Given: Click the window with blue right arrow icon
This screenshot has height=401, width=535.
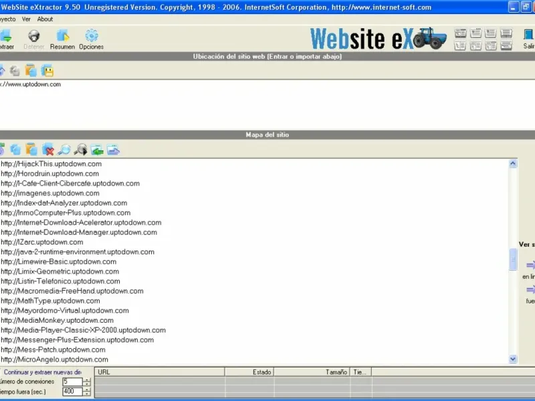Looking at the screenshot, I should [x=113, y=149].
